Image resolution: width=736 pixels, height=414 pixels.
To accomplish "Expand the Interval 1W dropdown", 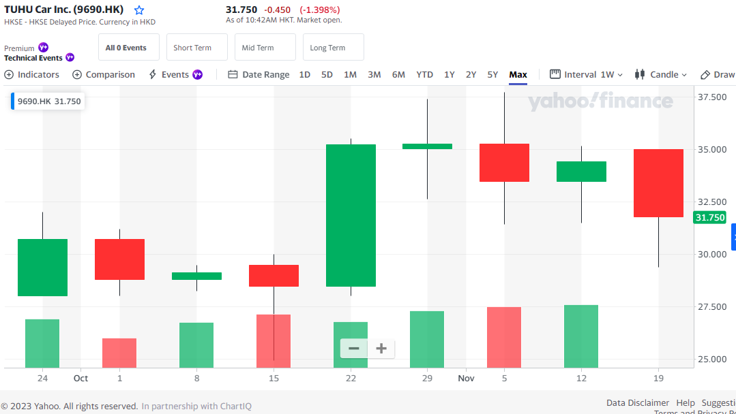I will pyautogui.click(x=586, y=74).
